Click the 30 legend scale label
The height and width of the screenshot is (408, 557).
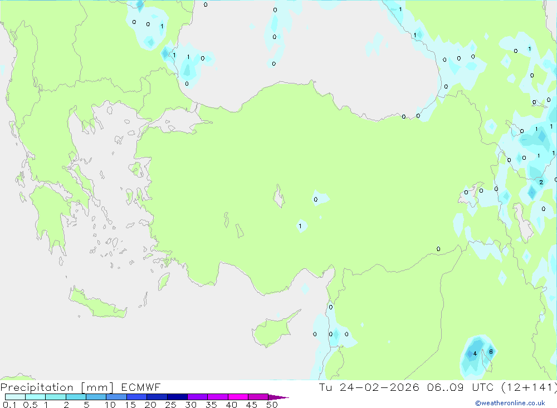click(190, 405)
